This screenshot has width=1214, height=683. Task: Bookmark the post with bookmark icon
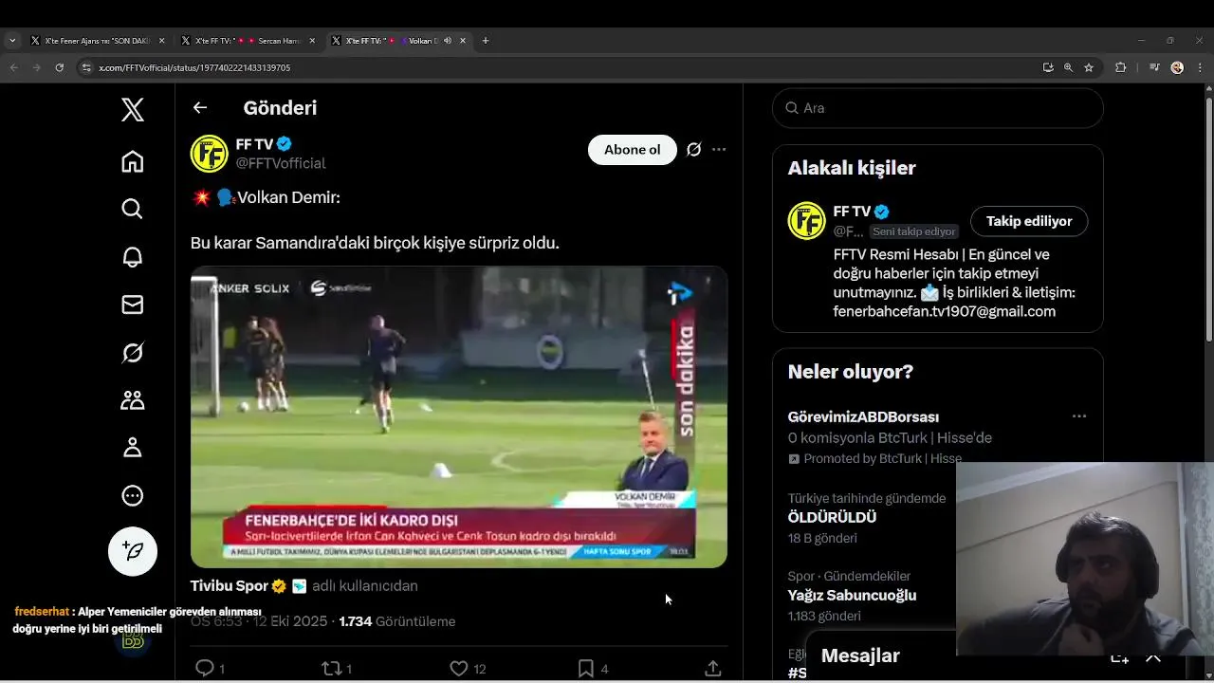[586, 669]
